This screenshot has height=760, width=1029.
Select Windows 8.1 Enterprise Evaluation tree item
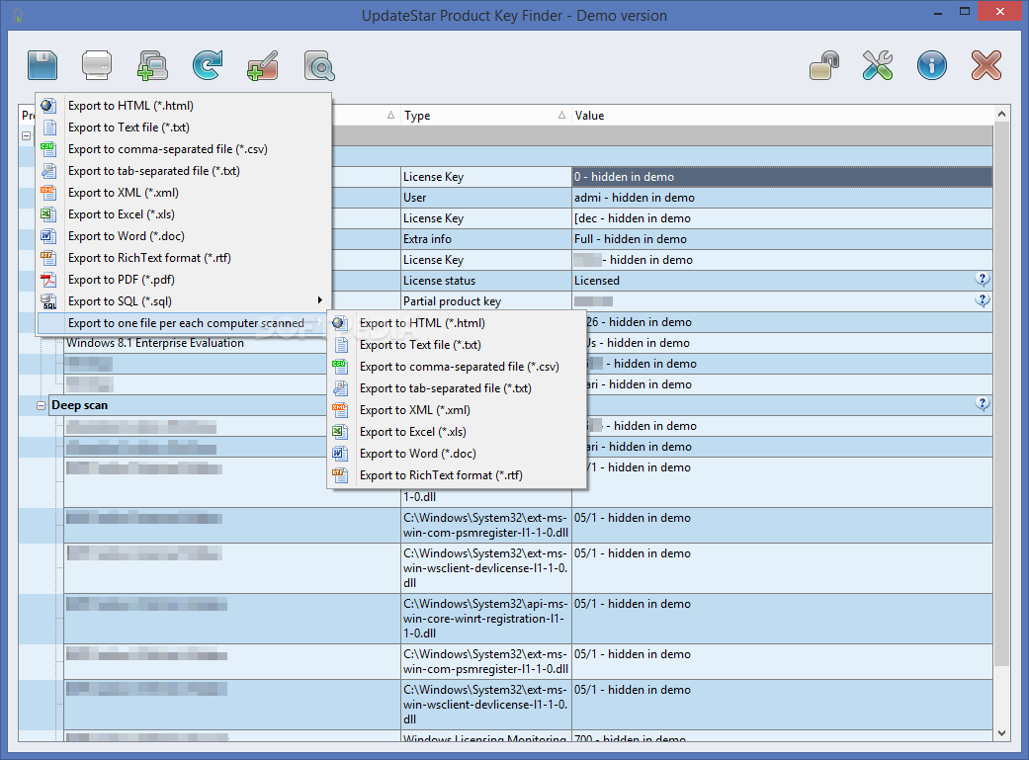pos(155,343)
